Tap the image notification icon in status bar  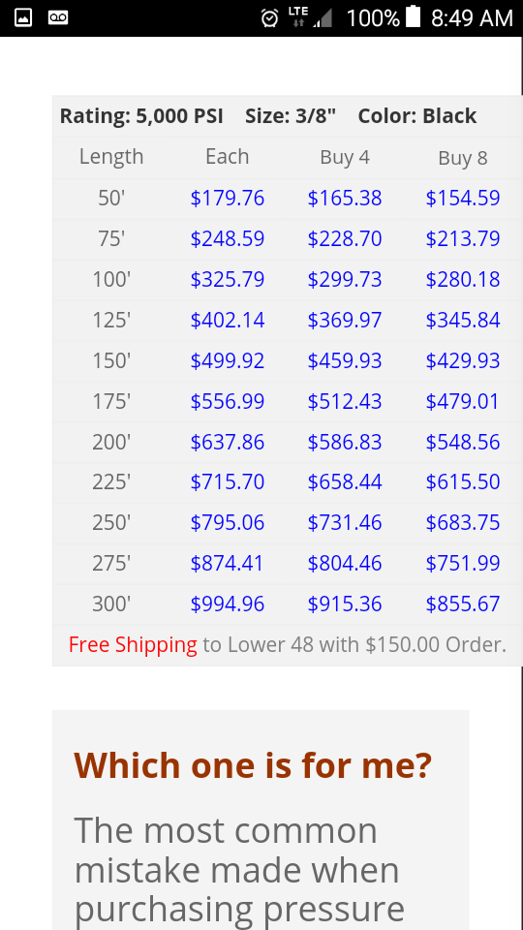[x=23, y=17]
